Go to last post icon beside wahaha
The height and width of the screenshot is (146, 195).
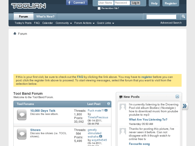click(101, 136)
